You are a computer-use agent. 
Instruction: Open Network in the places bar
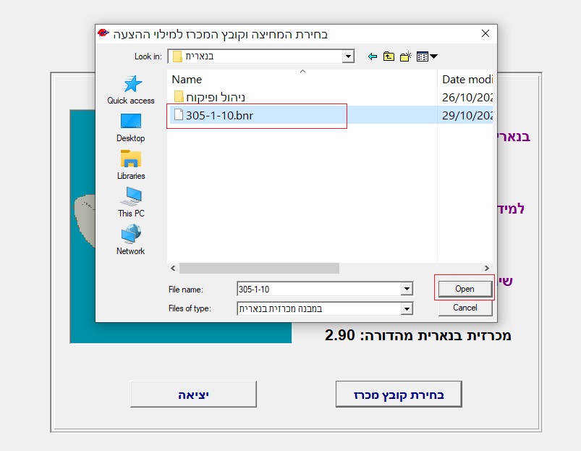[131, 240]
